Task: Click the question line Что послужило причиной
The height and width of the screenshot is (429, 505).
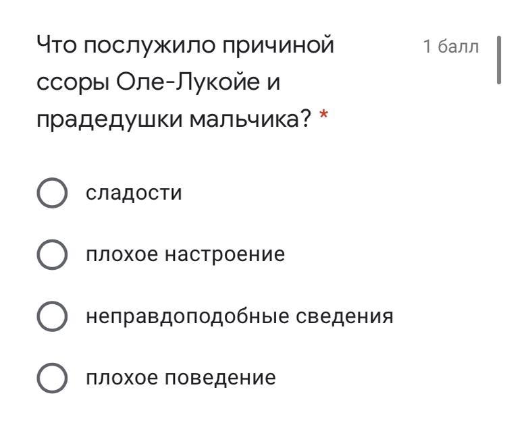Action: [x=185, y=46]
